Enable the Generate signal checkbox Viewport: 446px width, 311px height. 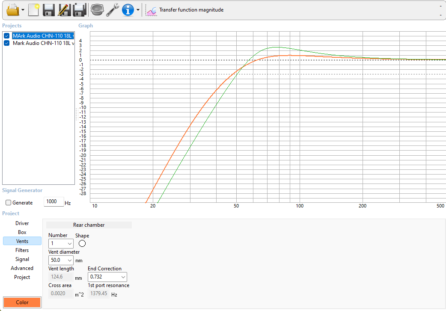(x=8, y=203)
